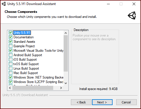Uncheck the Unity 5.5.1f1 checkbox
The image size is (141, 109).
tap(10, 33)
